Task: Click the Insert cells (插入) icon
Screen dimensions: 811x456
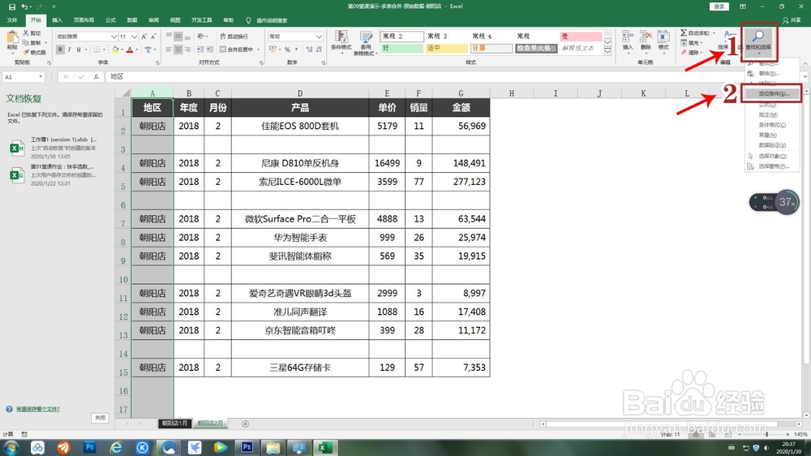Action: pos(628,37)
